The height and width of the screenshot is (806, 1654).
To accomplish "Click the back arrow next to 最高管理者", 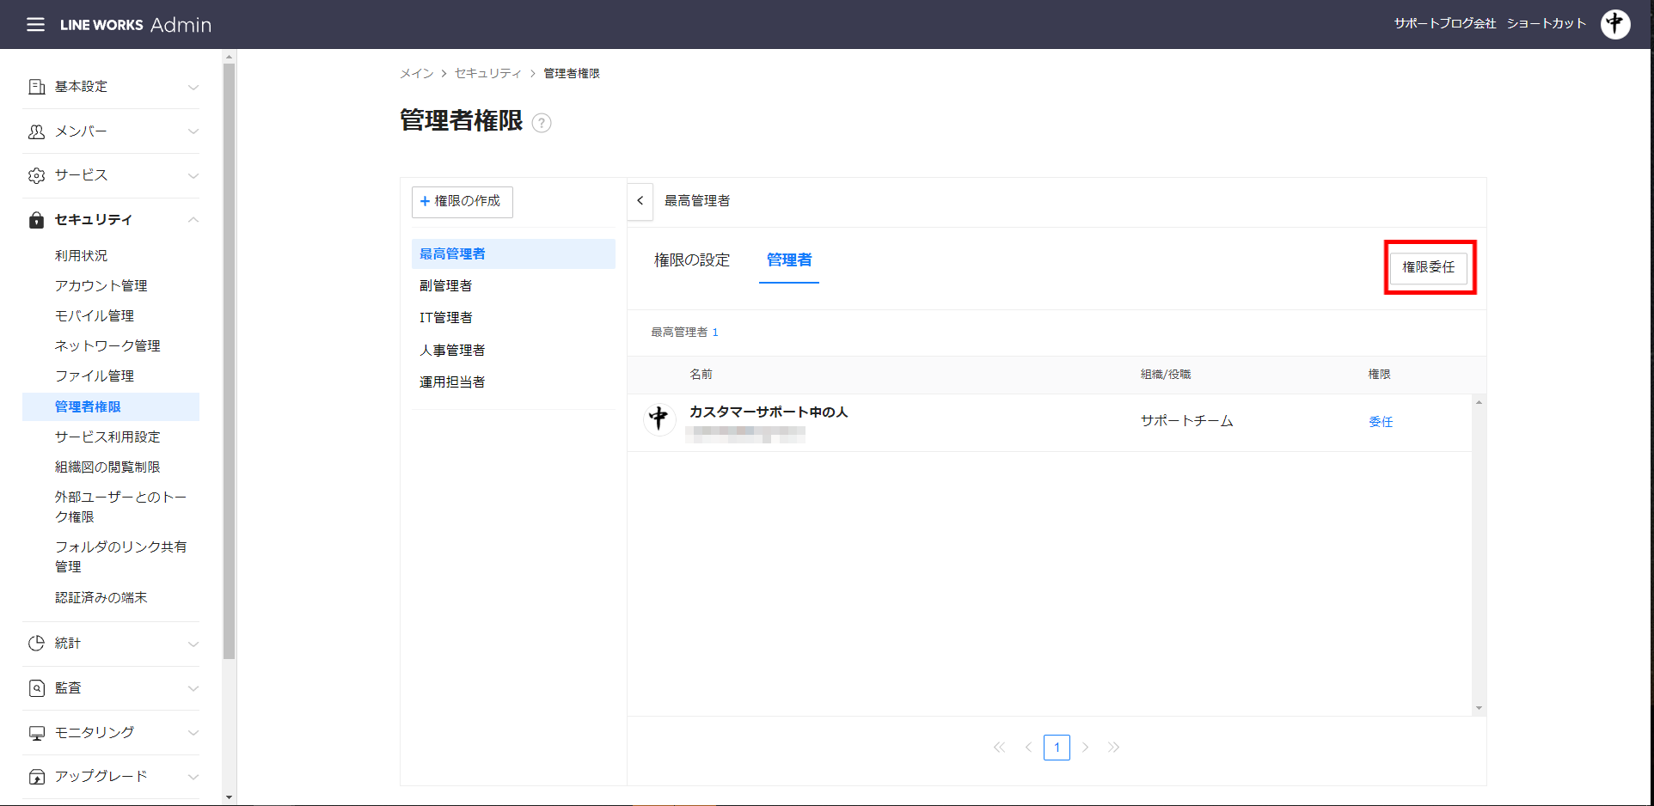I will tap(640, 201).
